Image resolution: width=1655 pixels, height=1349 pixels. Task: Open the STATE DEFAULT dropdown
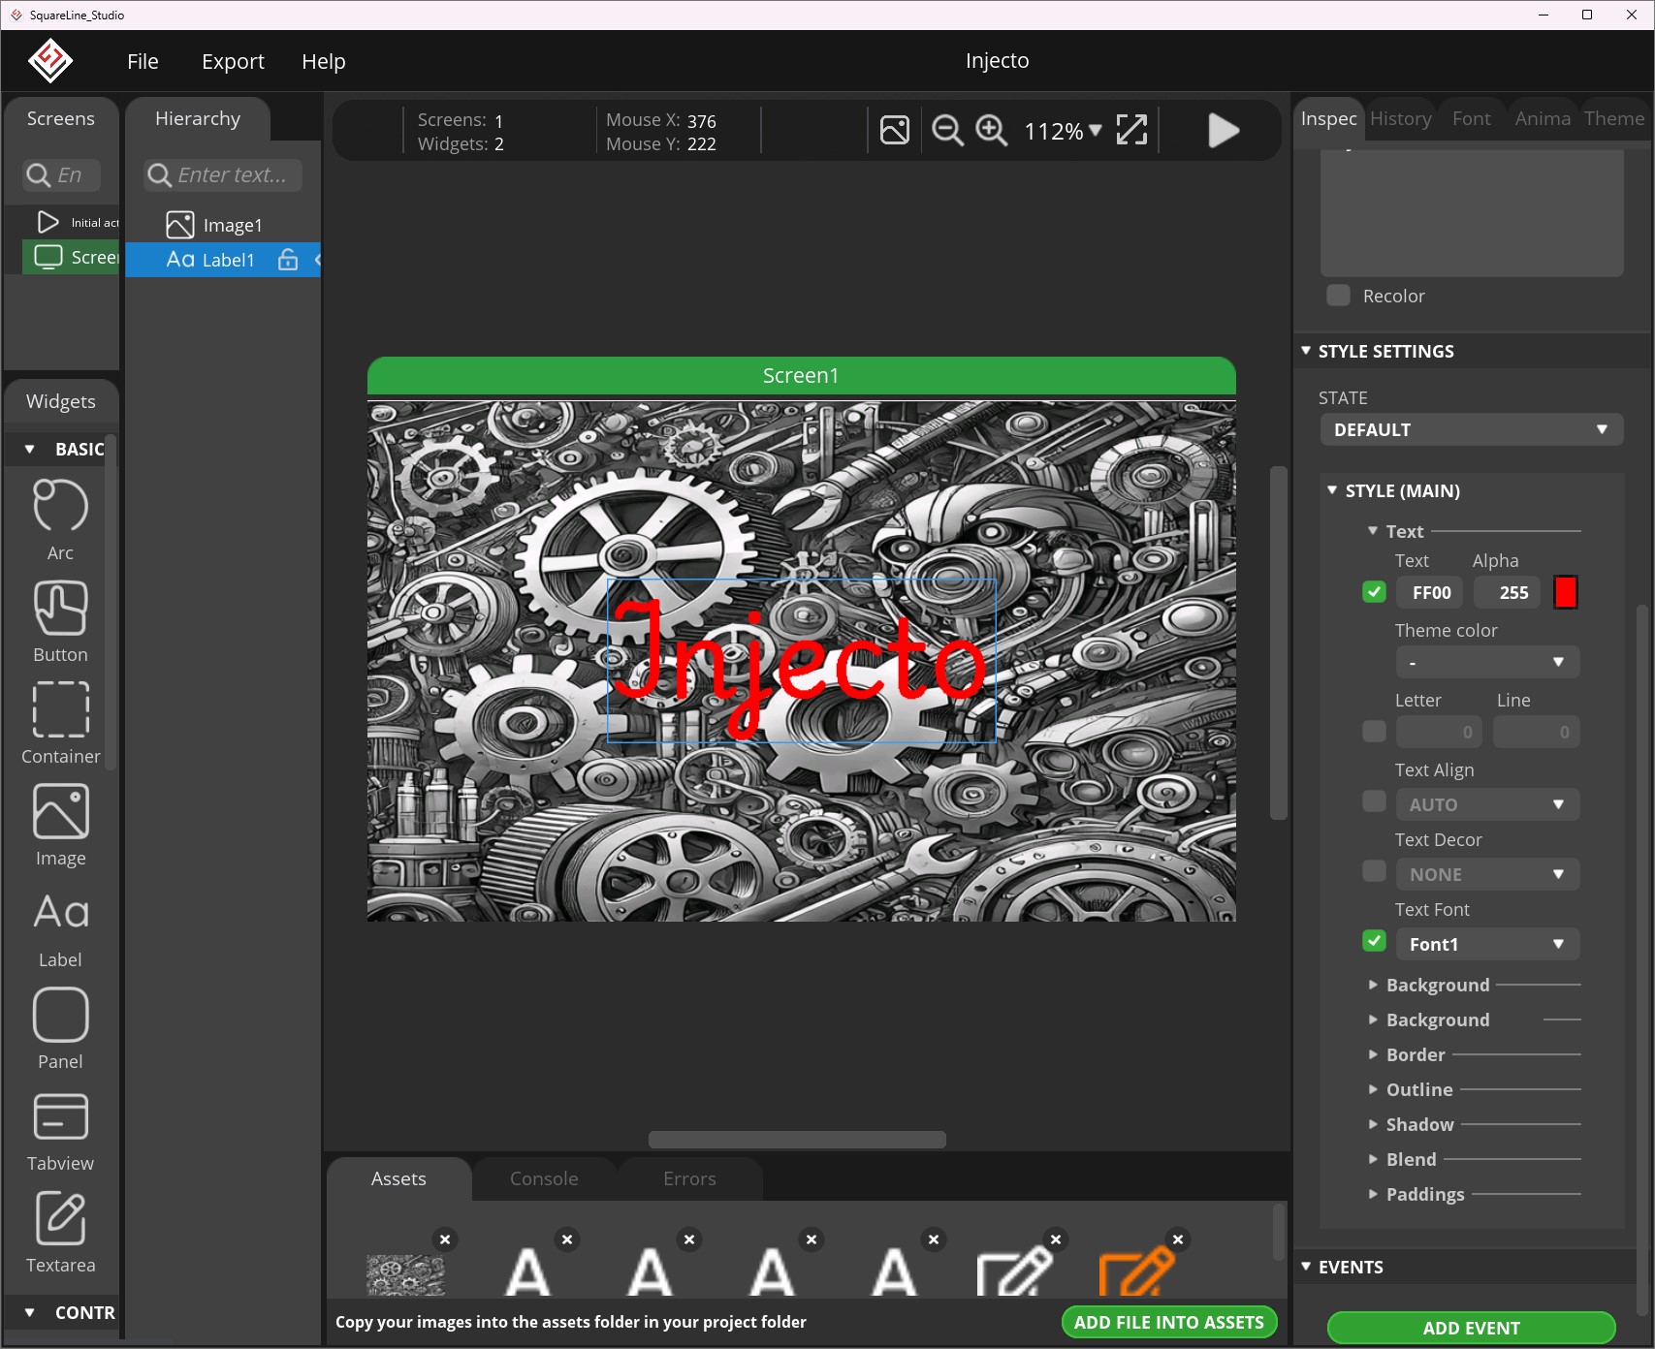coord(1471,429)
